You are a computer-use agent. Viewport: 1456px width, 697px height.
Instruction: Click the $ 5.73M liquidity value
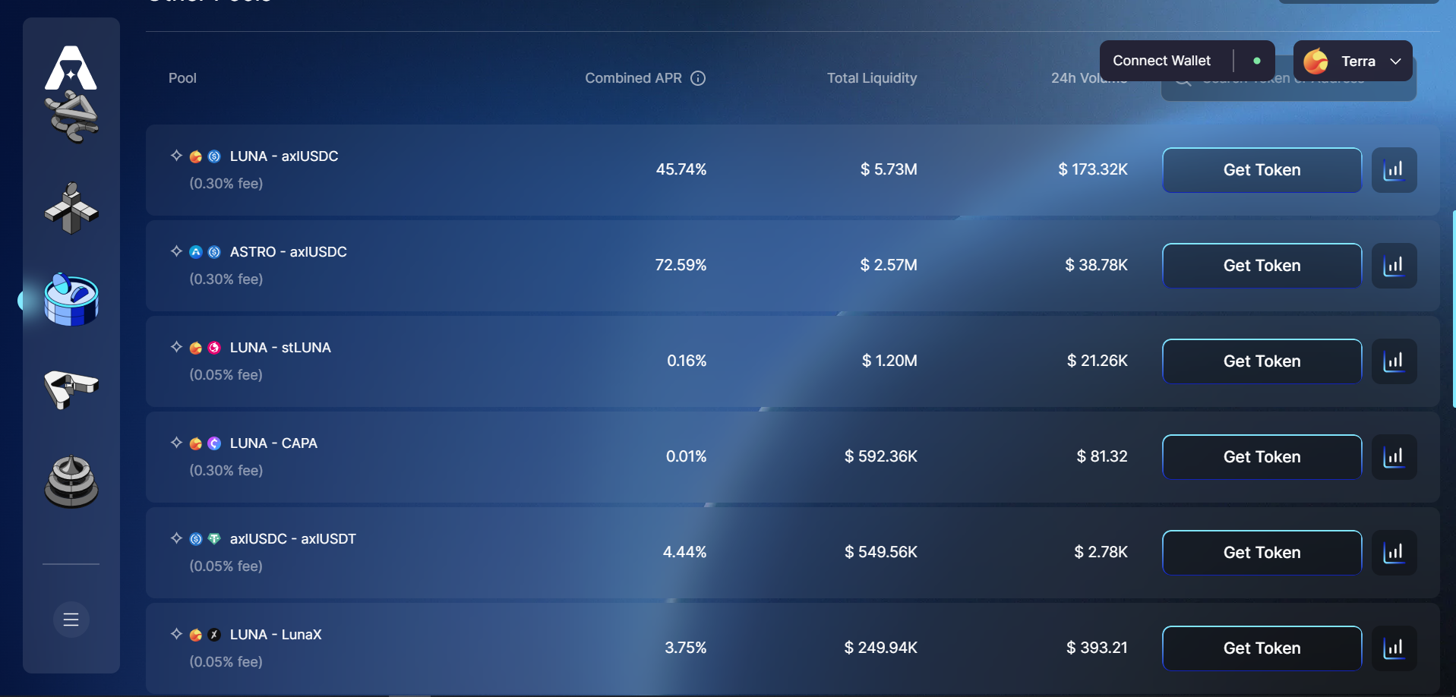(x=889, y=169)
